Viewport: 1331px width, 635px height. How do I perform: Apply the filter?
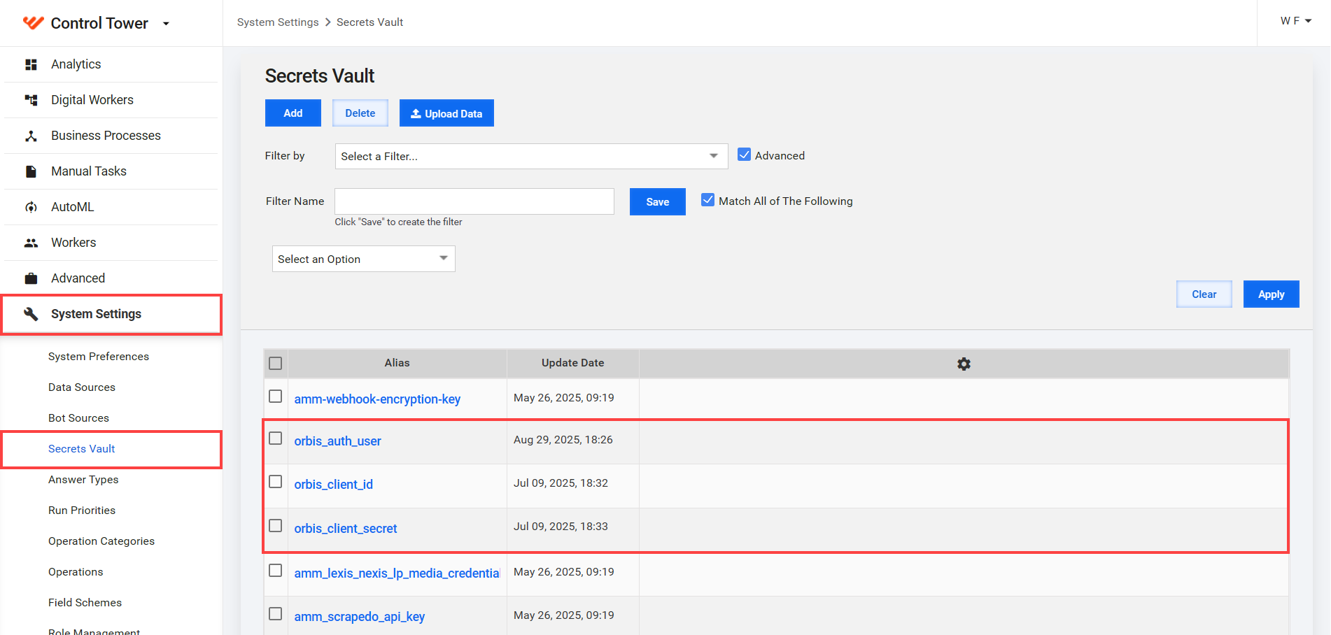click(1272, 294)
